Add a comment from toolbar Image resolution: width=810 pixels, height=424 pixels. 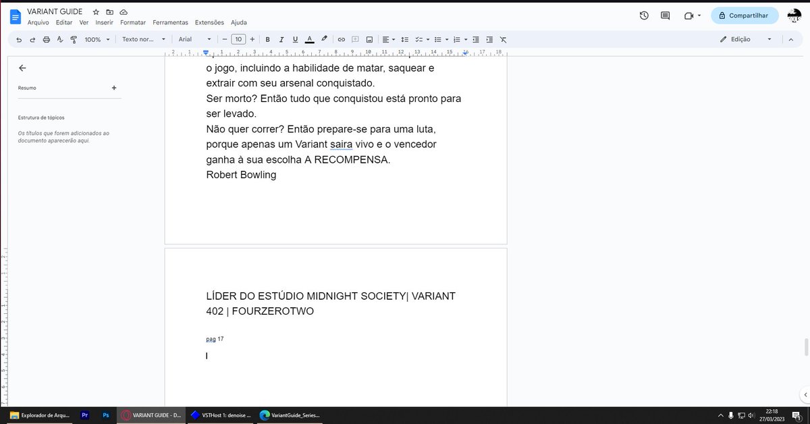coord(355,39)
